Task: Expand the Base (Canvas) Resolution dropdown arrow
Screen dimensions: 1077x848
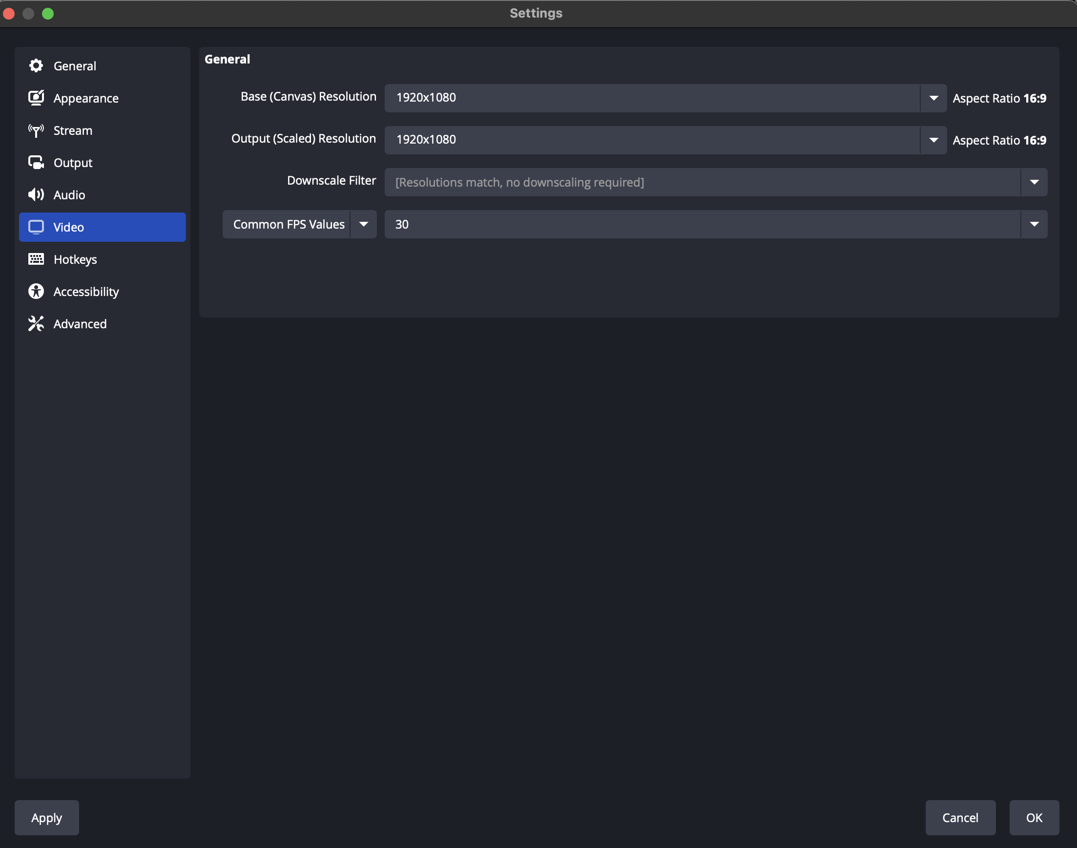Action: tap(933, 98)
